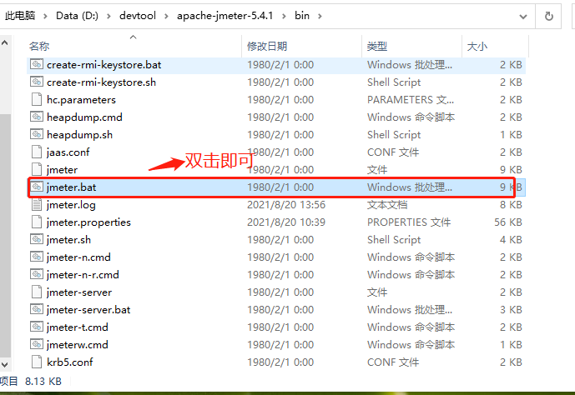Click the PROPERTIES 文件 type cell
The height and width of the screenshot is (395, 575).
pyautogui.click(x=409, y=222)
